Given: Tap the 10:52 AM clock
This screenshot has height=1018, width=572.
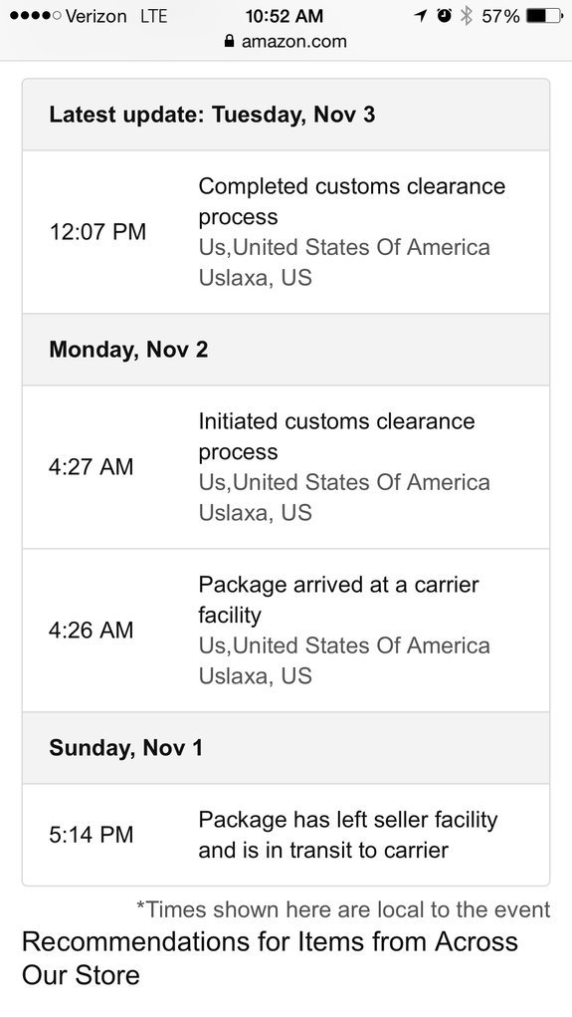Looking at the screenshot, I should 285,16.
